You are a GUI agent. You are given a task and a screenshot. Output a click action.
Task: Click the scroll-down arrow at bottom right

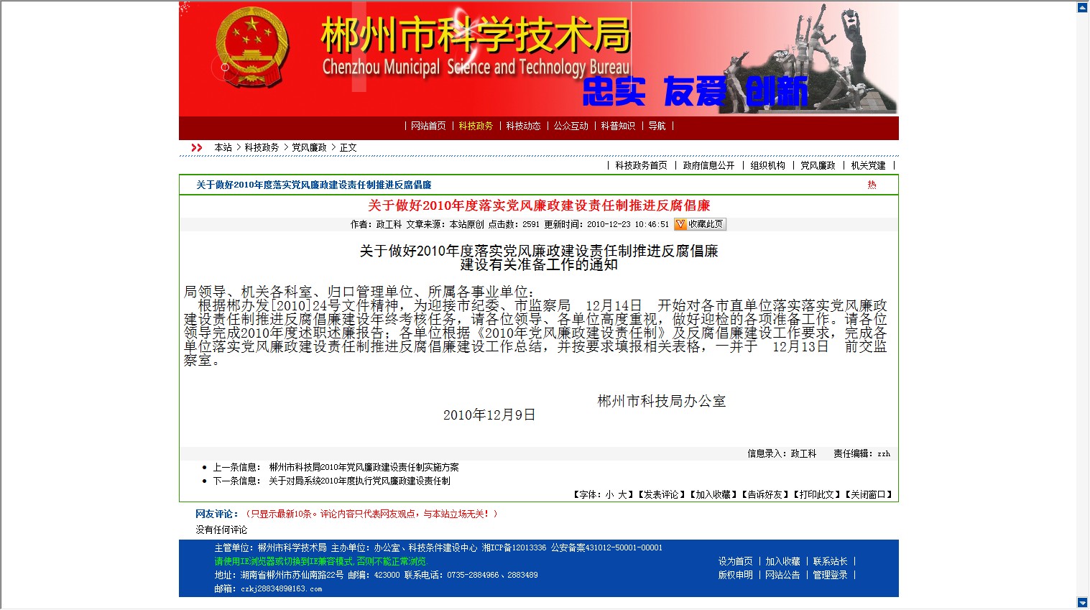1083,603
